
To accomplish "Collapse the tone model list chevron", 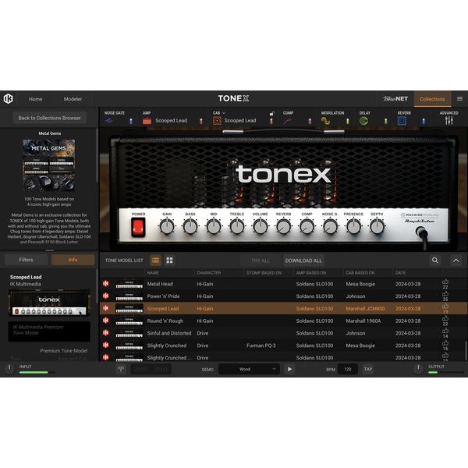I will (456, 261).
